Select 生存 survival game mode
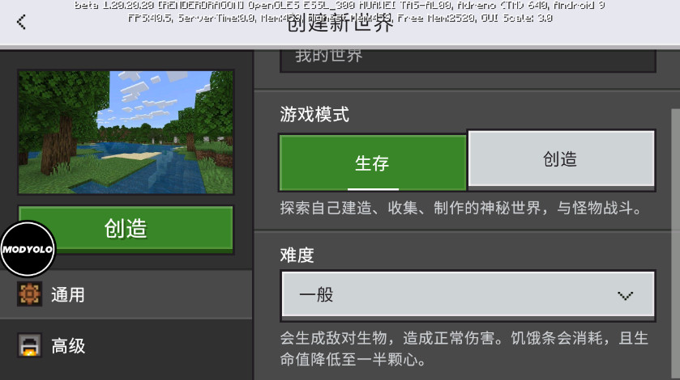The image size is (680, 380). [x=373, y=163]
